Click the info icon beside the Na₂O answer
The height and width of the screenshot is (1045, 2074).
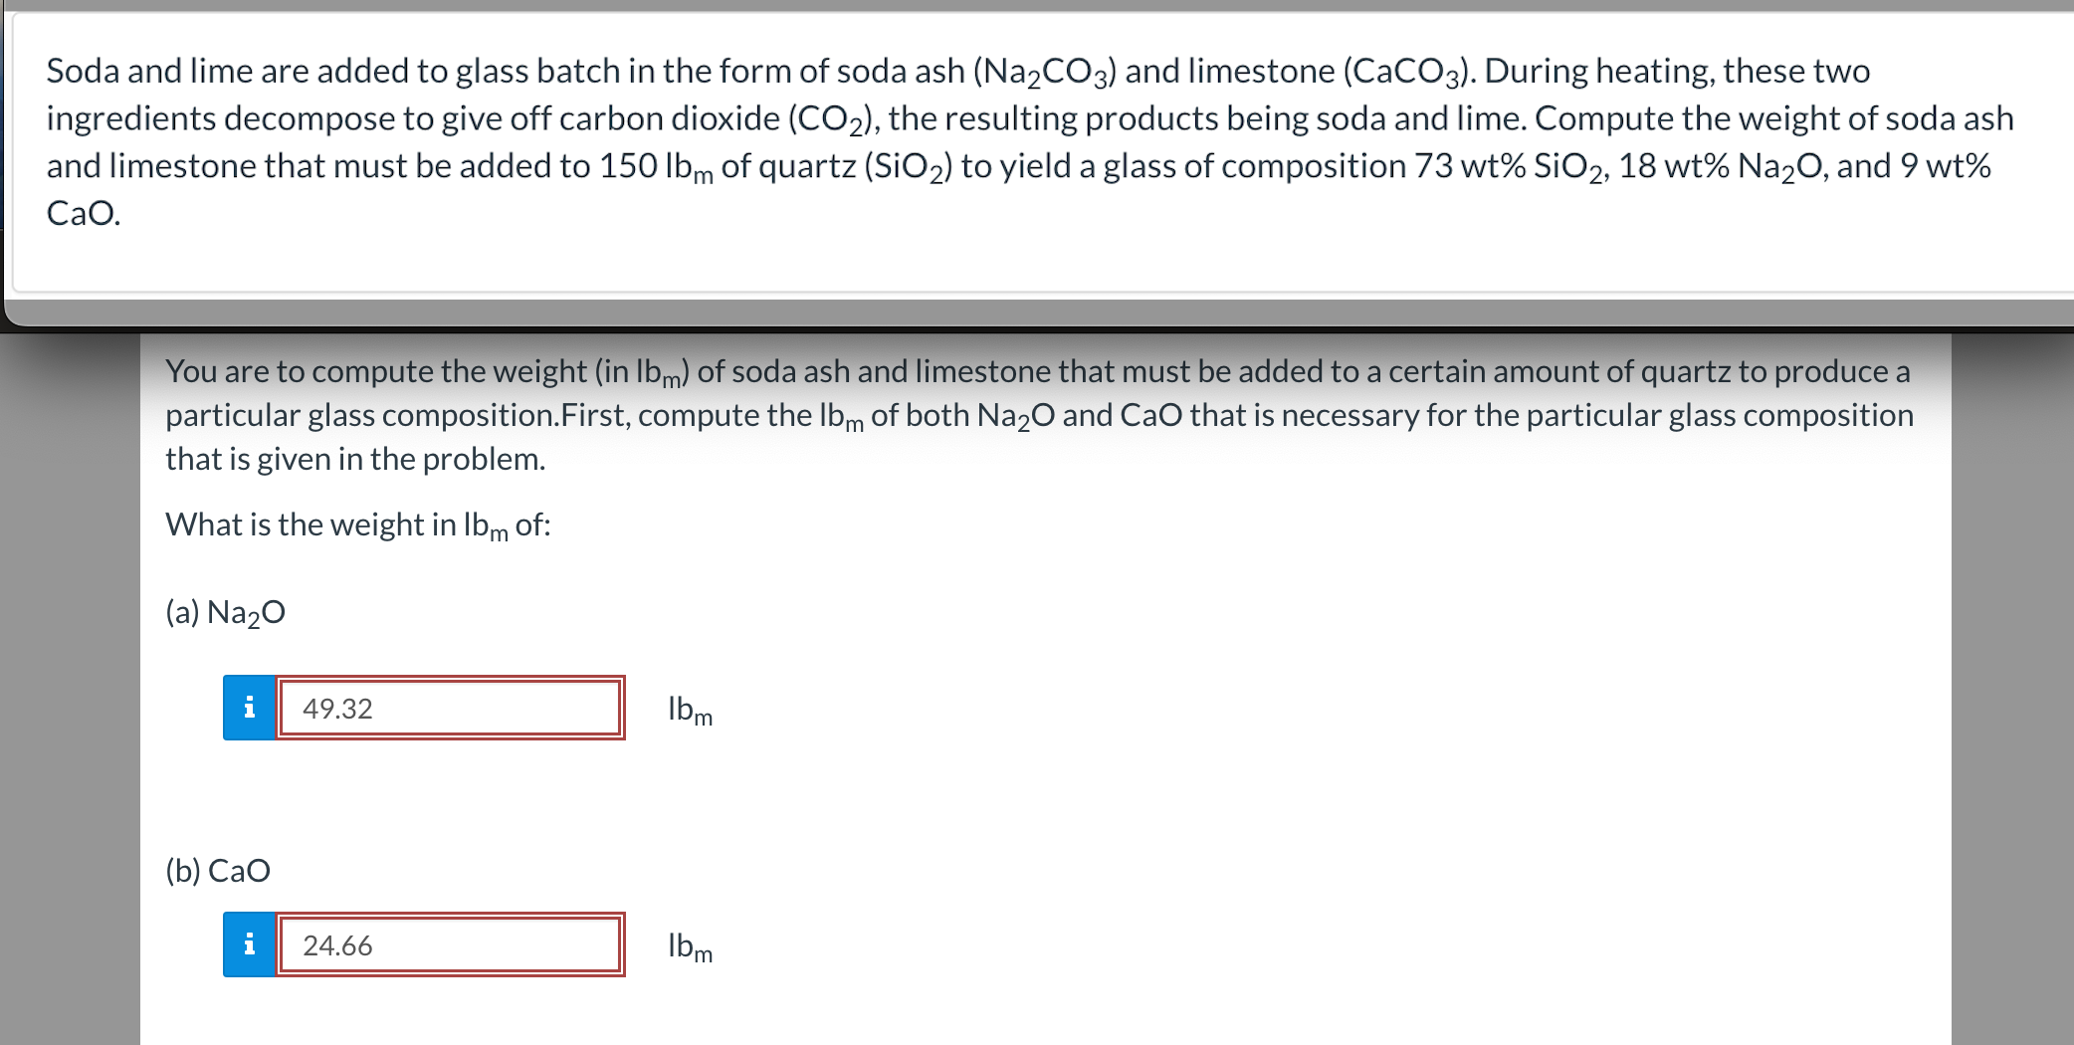(249, 709)
